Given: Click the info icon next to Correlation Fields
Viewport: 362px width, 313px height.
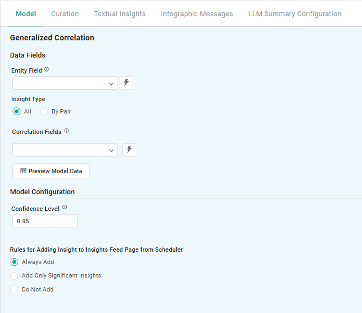Looking at the screenshot, I should tap(66, 131).
